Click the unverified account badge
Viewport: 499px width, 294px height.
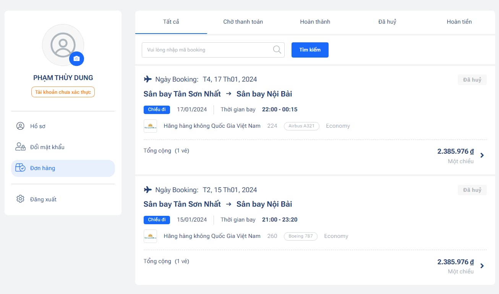63,92
